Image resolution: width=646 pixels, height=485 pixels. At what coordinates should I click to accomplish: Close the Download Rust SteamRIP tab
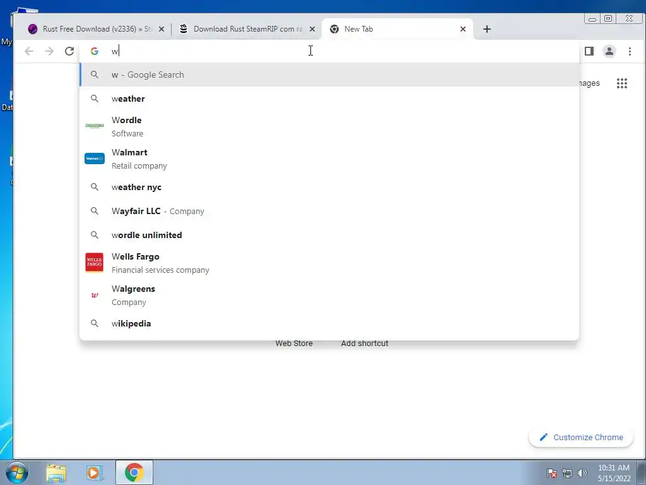(x=312, y=29)
